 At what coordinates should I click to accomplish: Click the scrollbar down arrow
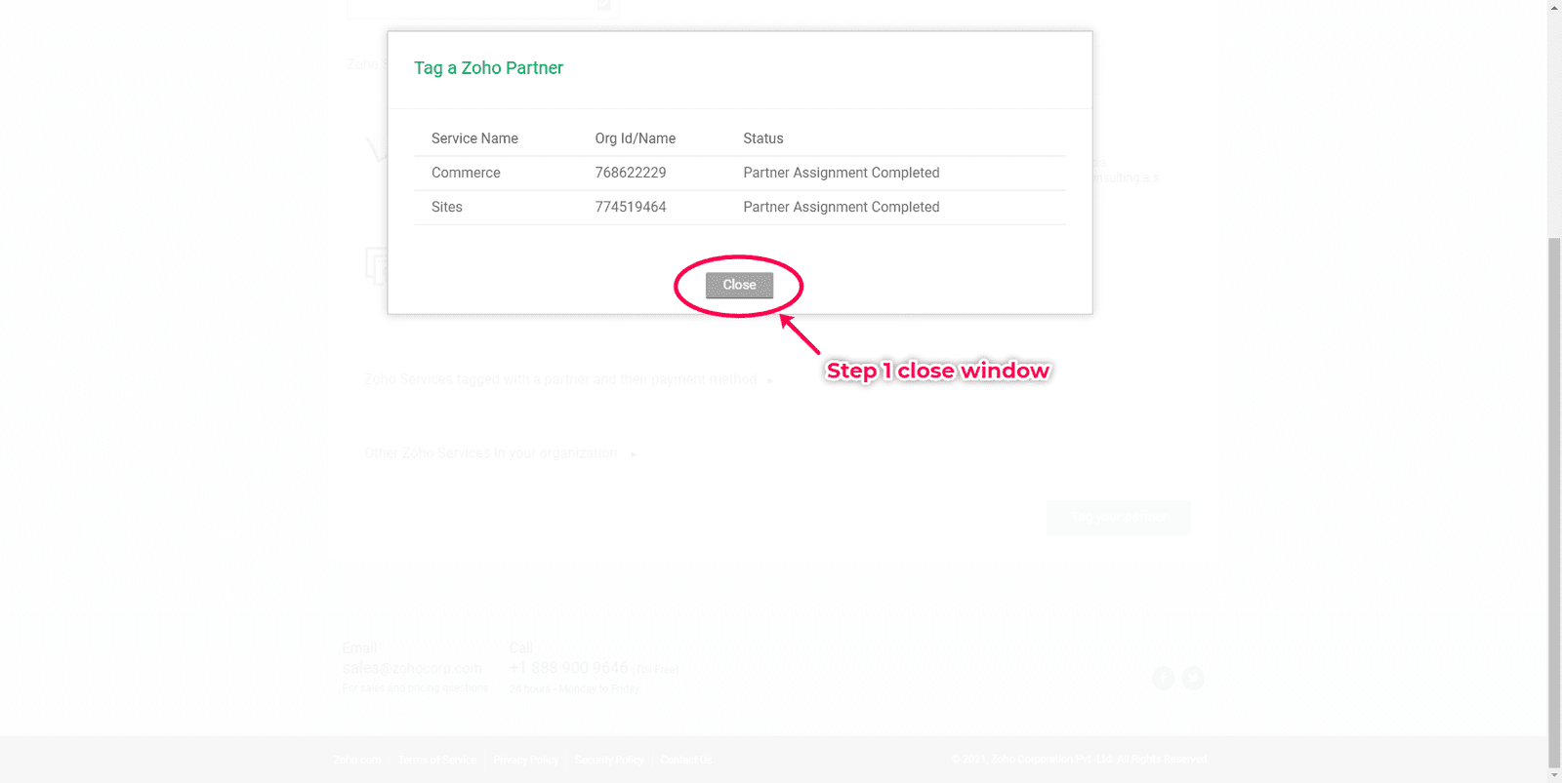1554,776
